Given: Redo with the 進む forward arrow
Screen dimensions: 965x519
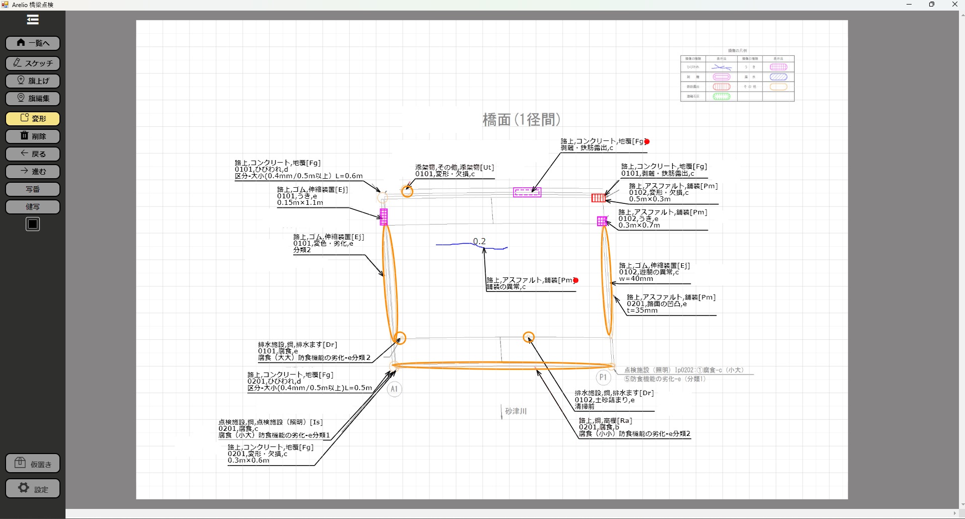Looking at the screenshot, I should 33,171.
